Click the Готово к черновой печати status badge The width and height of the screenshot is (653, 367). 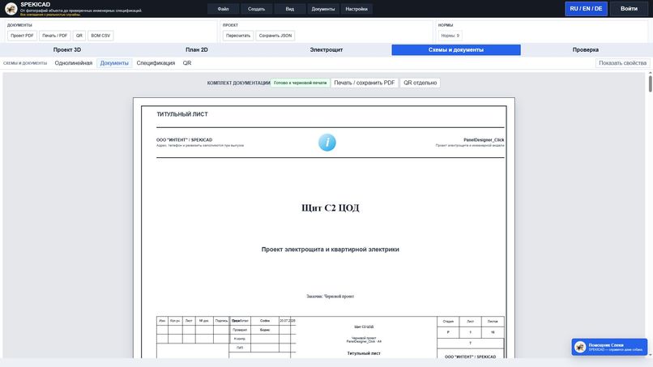[x=300, y=83]
